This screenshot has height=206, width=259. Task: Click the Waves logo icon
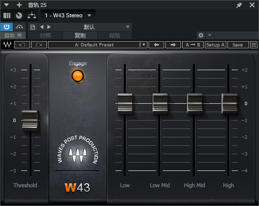pyautogui.click(x=7, y=44)
